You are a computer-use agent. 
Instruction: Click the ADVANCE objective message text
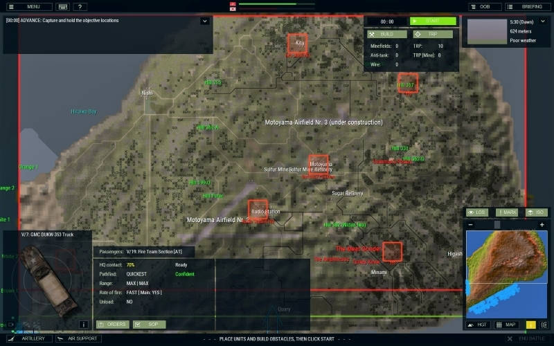(62, 21)
